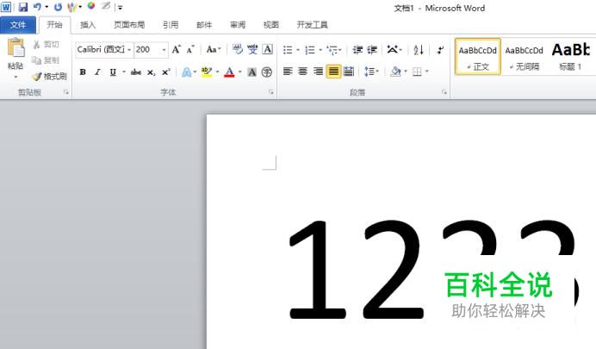Open line spacing options
596x349 pixels.
(x=369, y=72)
